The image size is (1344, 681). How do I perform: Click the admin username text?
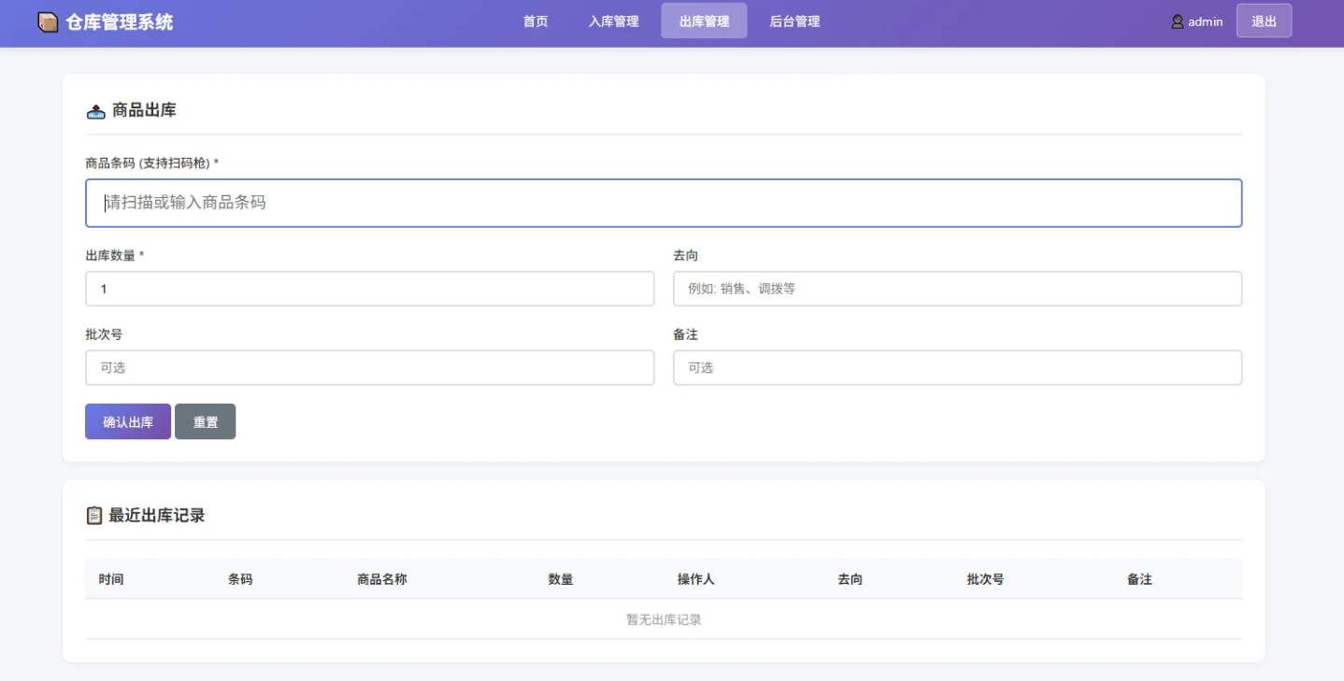pos(1206,21)
